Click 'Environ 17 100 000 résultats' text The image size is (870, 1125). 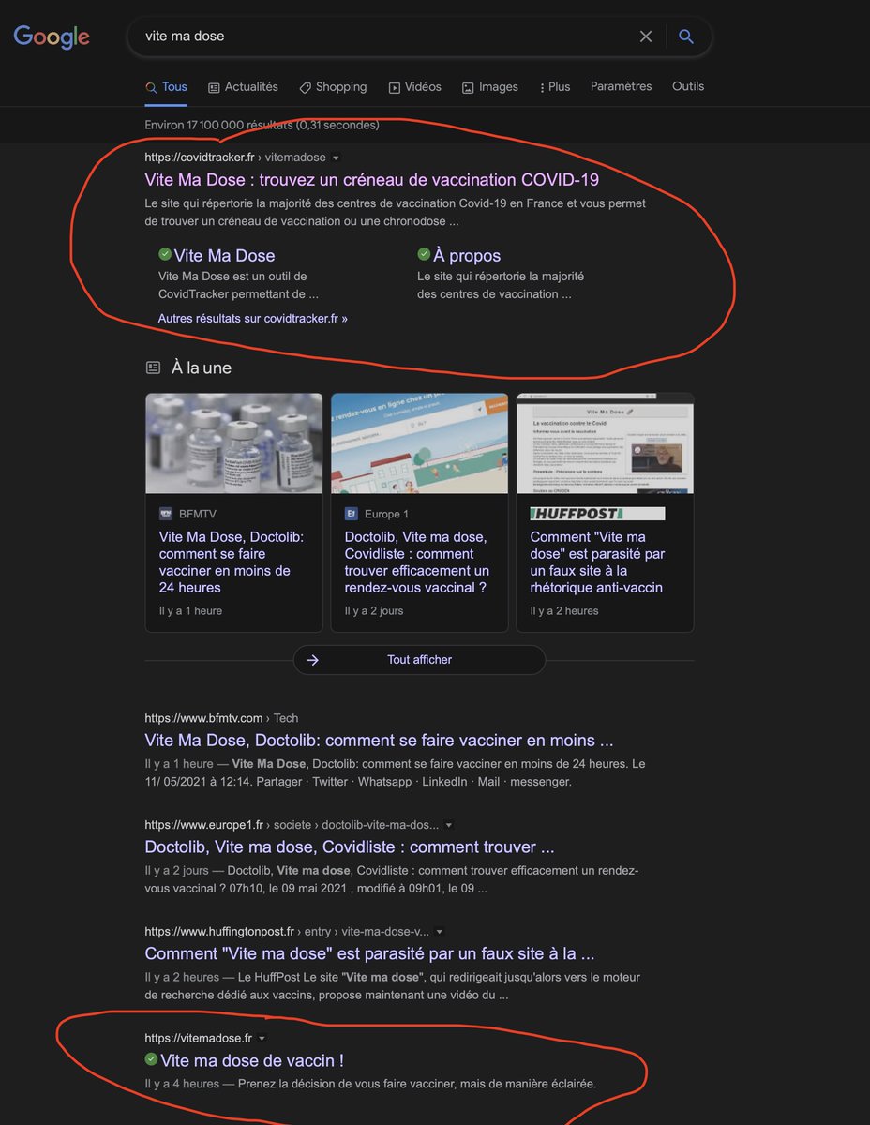tap(262, 125)
